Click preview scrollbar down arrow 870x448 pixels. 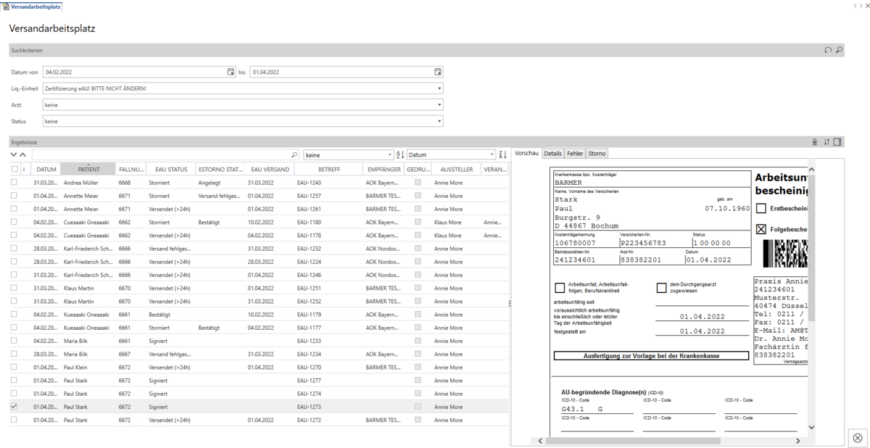click(811, 428)
